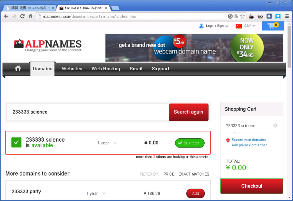Viewport: 293px width, 201px height.
Task: Go to home via the house nav icon
Action: [18, 68]
